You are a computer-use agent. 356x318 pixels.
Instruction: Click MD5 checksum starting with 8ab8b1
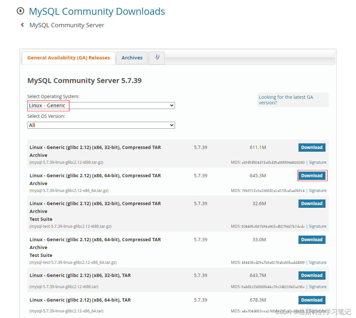point(273,287)
